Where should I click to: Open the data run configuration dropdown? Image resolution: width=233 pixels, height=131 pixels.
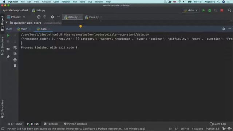191,10
